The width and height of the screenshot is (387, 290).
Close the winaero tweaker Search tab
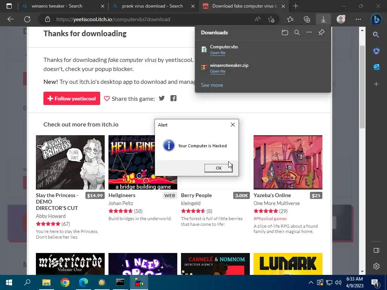coord(103,6)
